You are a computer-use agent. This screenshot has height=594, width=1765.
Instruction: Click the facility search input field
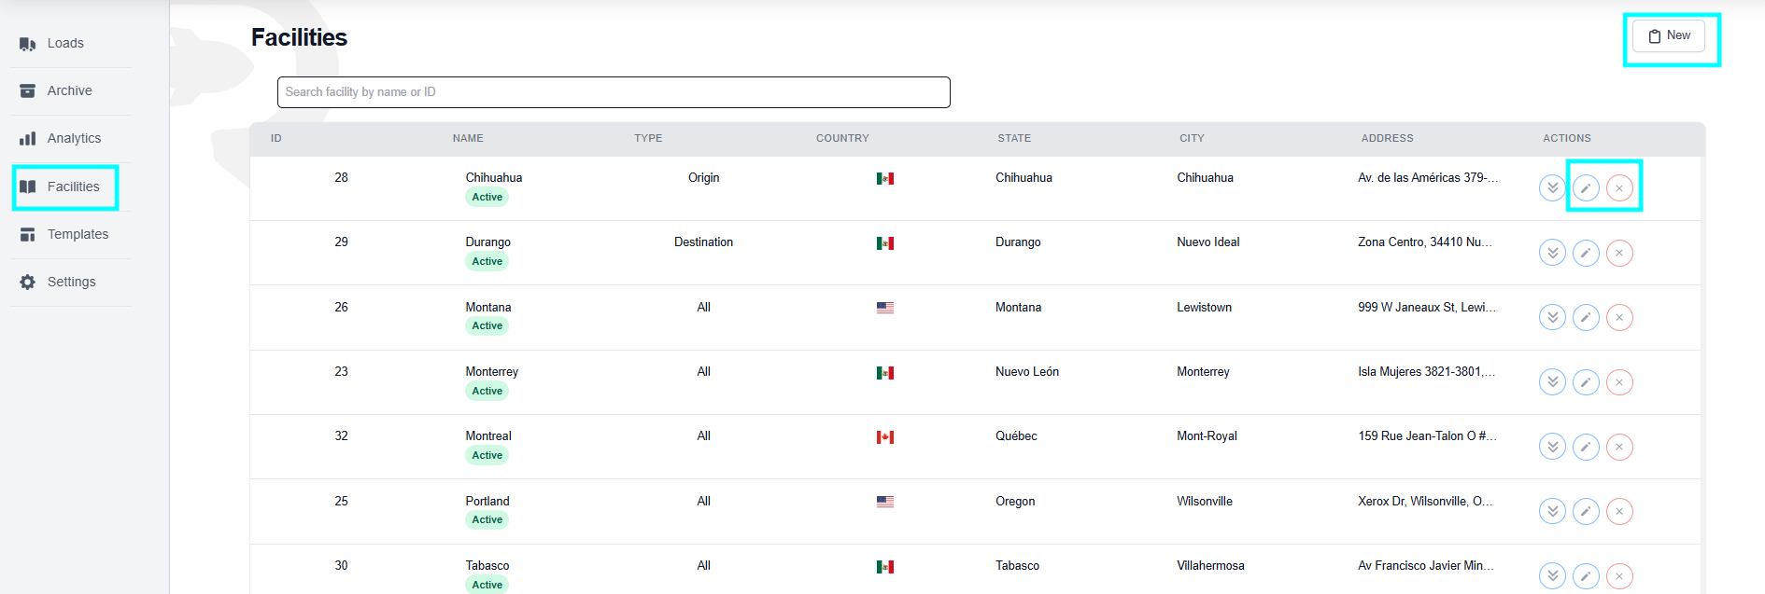613,92
